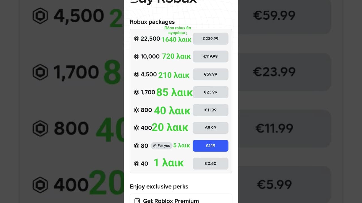Select the €5.99 price button

pos(210,128)
